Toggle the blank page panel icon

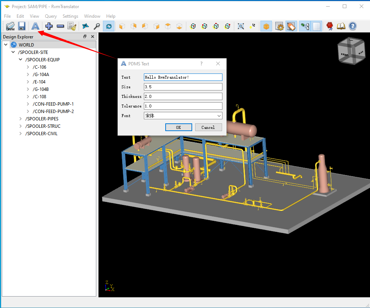point(317,26)
